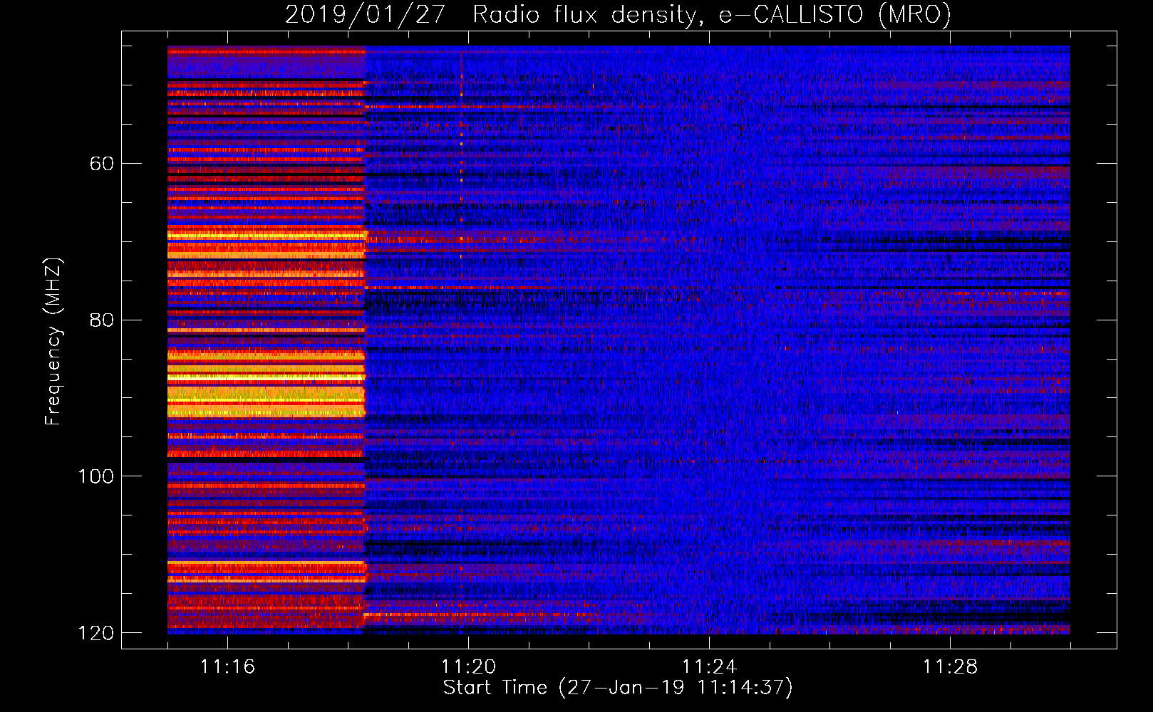The height and width of the screenshot is (712, 1153).
Task: Click the plot title 'Radio flux density, e-CALLISTO (MRO)'
Action: point(712,15)
